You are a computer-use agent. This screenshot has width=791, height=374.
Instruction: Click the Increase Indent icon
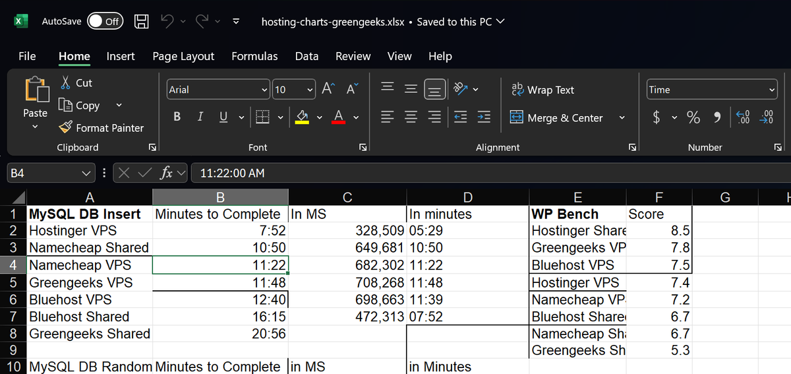click(483, 118)
